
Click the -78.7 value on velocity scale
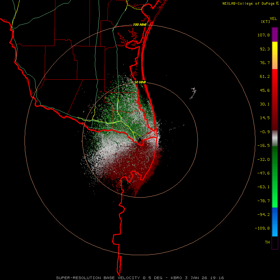pos(264,201)
